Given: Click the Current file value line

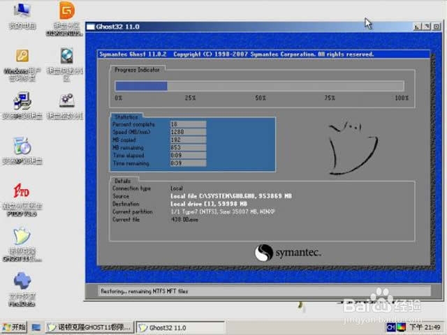Looking at the screenshot, I should [184, 220].
